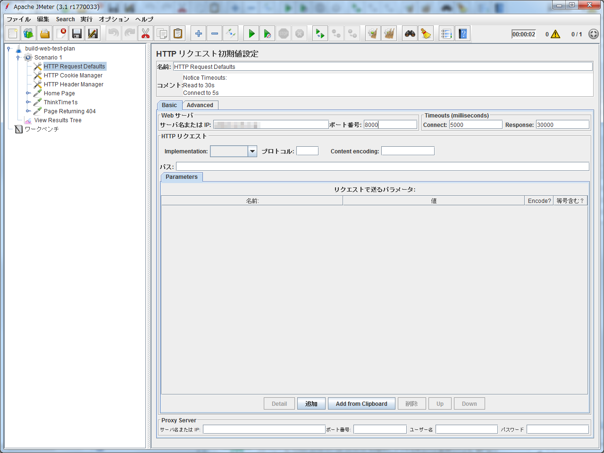Click the Response timeout field 30000
The height and width of the screenshot is (453, 604).
pyautogui.click(x=562, y=125)
